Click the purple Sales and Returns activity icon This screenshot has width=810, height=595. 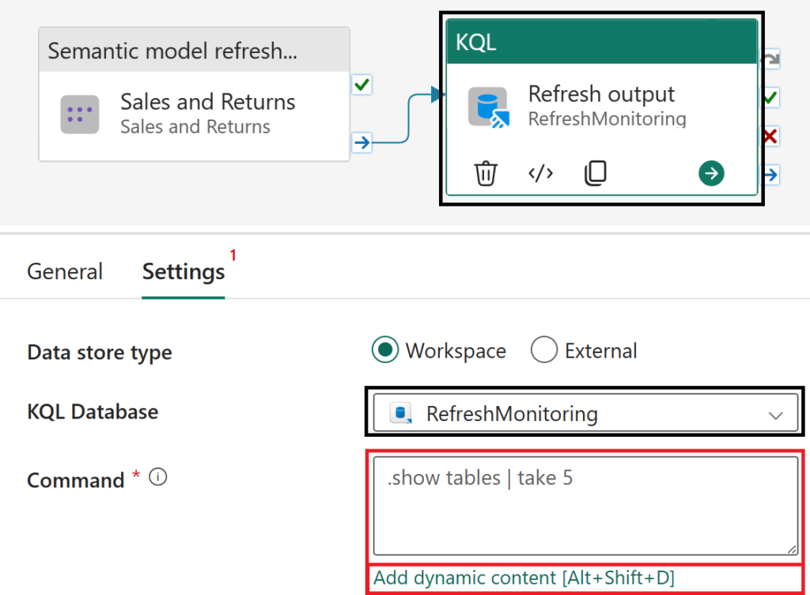point(80,114)
